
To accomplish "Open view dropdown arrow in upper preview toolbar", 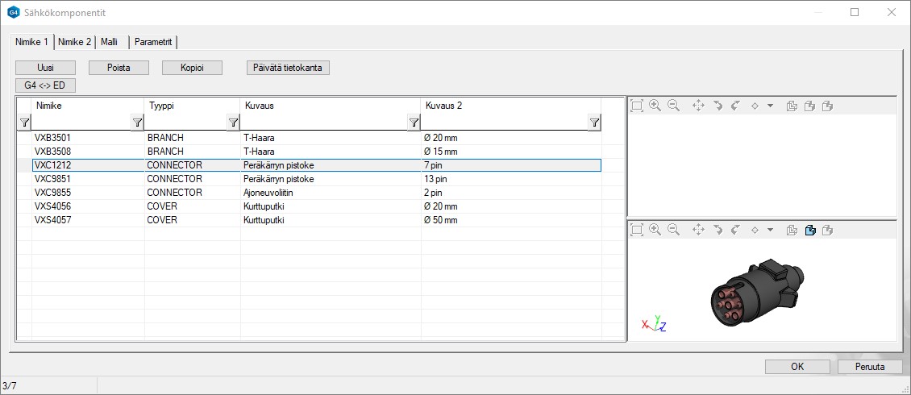I will point(770,106).
